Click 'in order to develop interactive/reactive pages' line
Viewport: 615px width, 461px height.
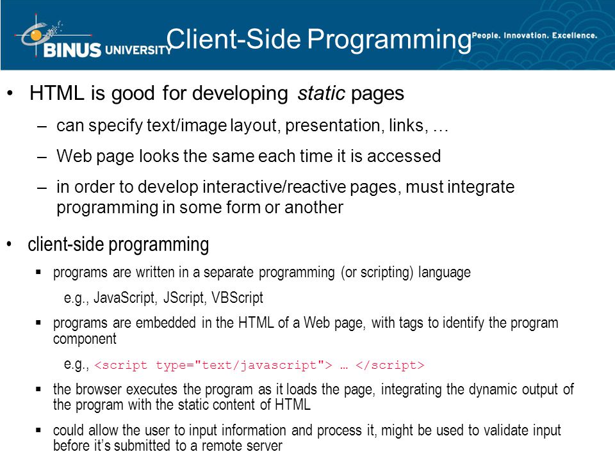tap(285, 187)
